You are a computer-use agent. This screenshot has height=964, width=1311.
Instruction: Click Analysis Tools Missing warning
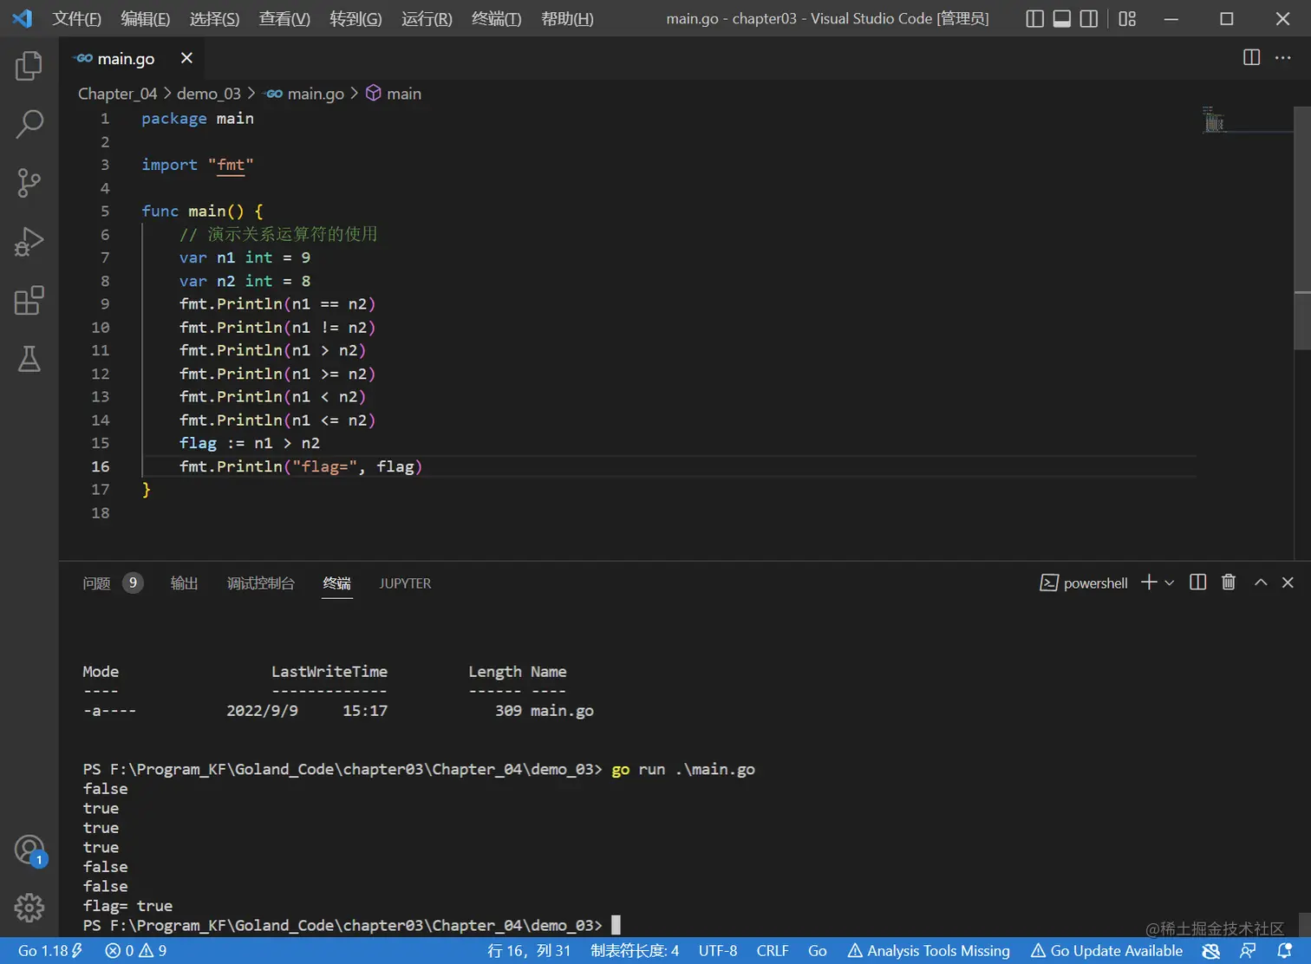click(x=929, y=951)
